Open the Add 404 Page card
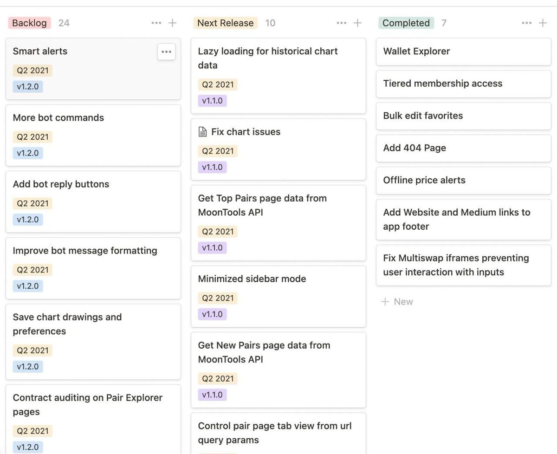 point(463,148)
